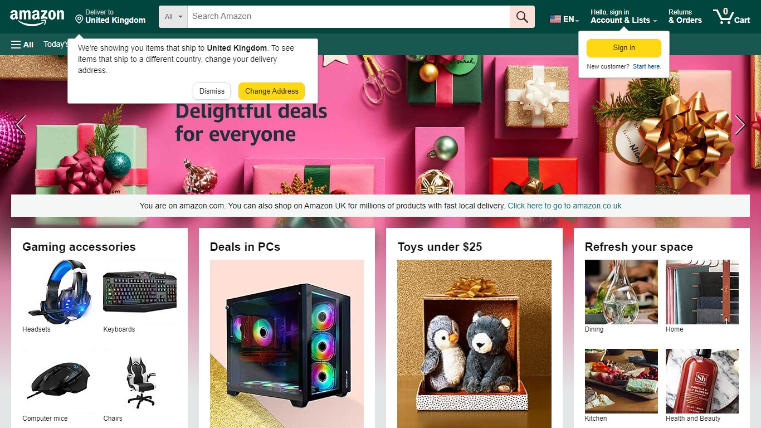This screenshot has width=761, height=428.
Task: Click the Health and Beauty label
Action: (693, 419)
